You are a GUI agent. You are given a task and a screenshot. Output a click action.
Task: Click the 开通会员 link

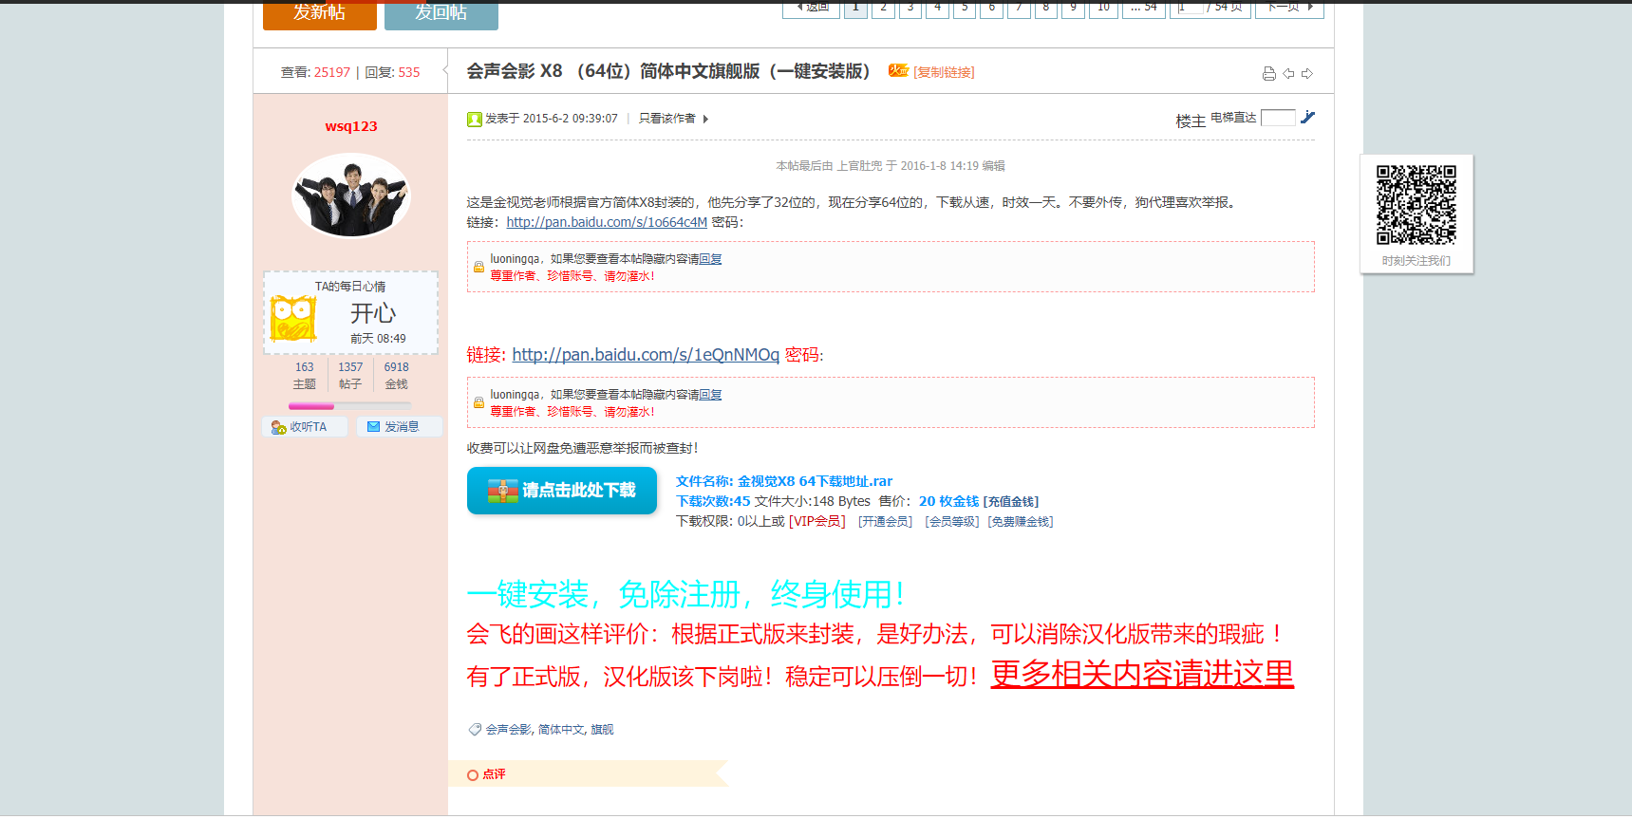point(885,521)
